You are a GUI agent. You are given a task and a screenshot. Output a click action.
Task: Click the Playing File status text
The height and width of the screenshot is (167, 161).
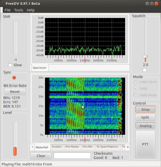pos(27,164)
